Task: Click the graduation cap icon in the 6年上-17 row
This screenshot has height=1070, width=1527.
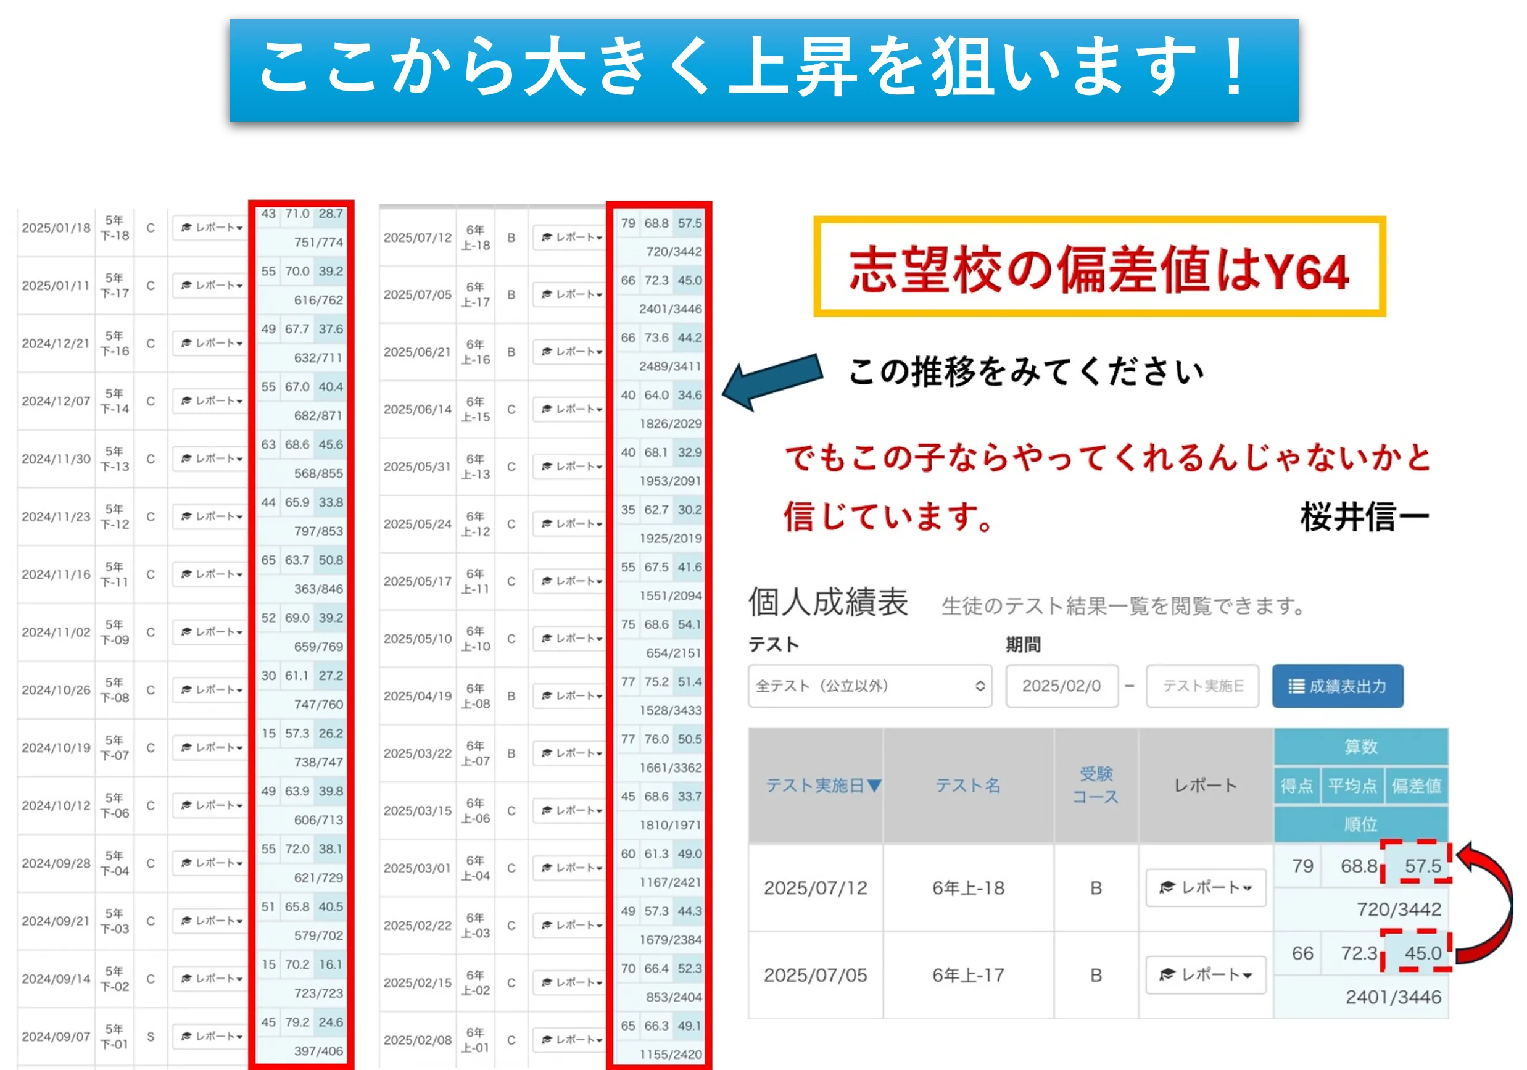Action: click(x=1167, y=974)
